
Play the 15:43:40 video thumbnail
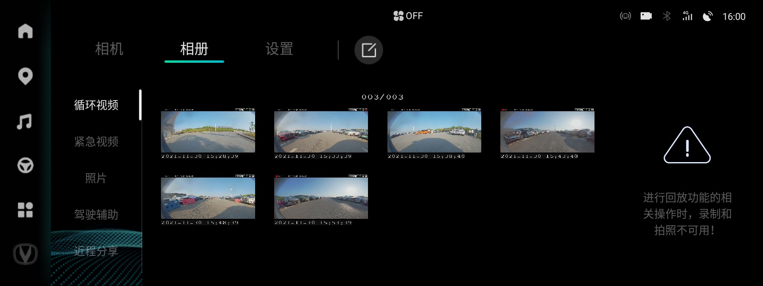547,132
